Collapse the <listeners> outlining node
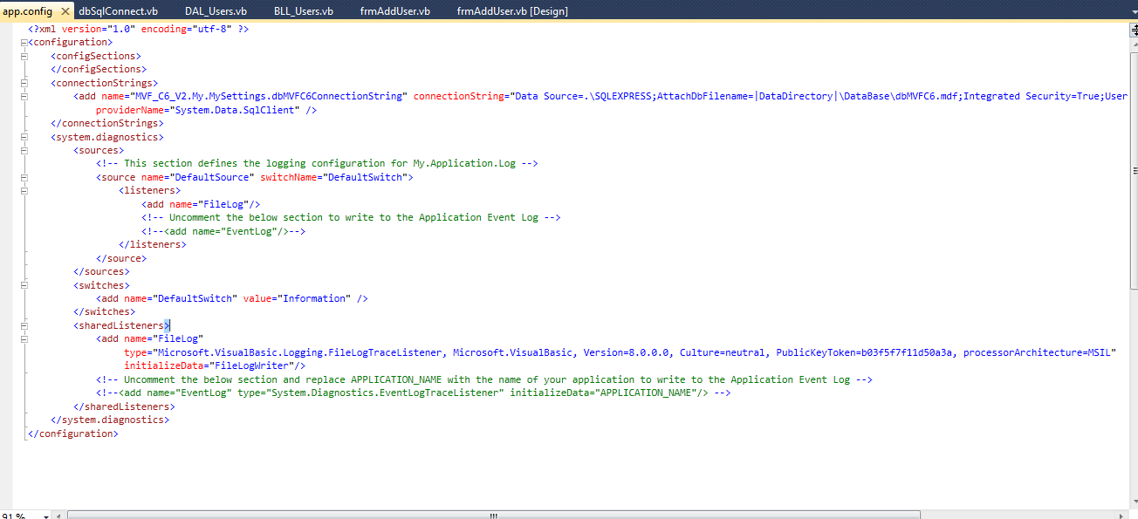The image size is (1138, 519). (24, 190)
